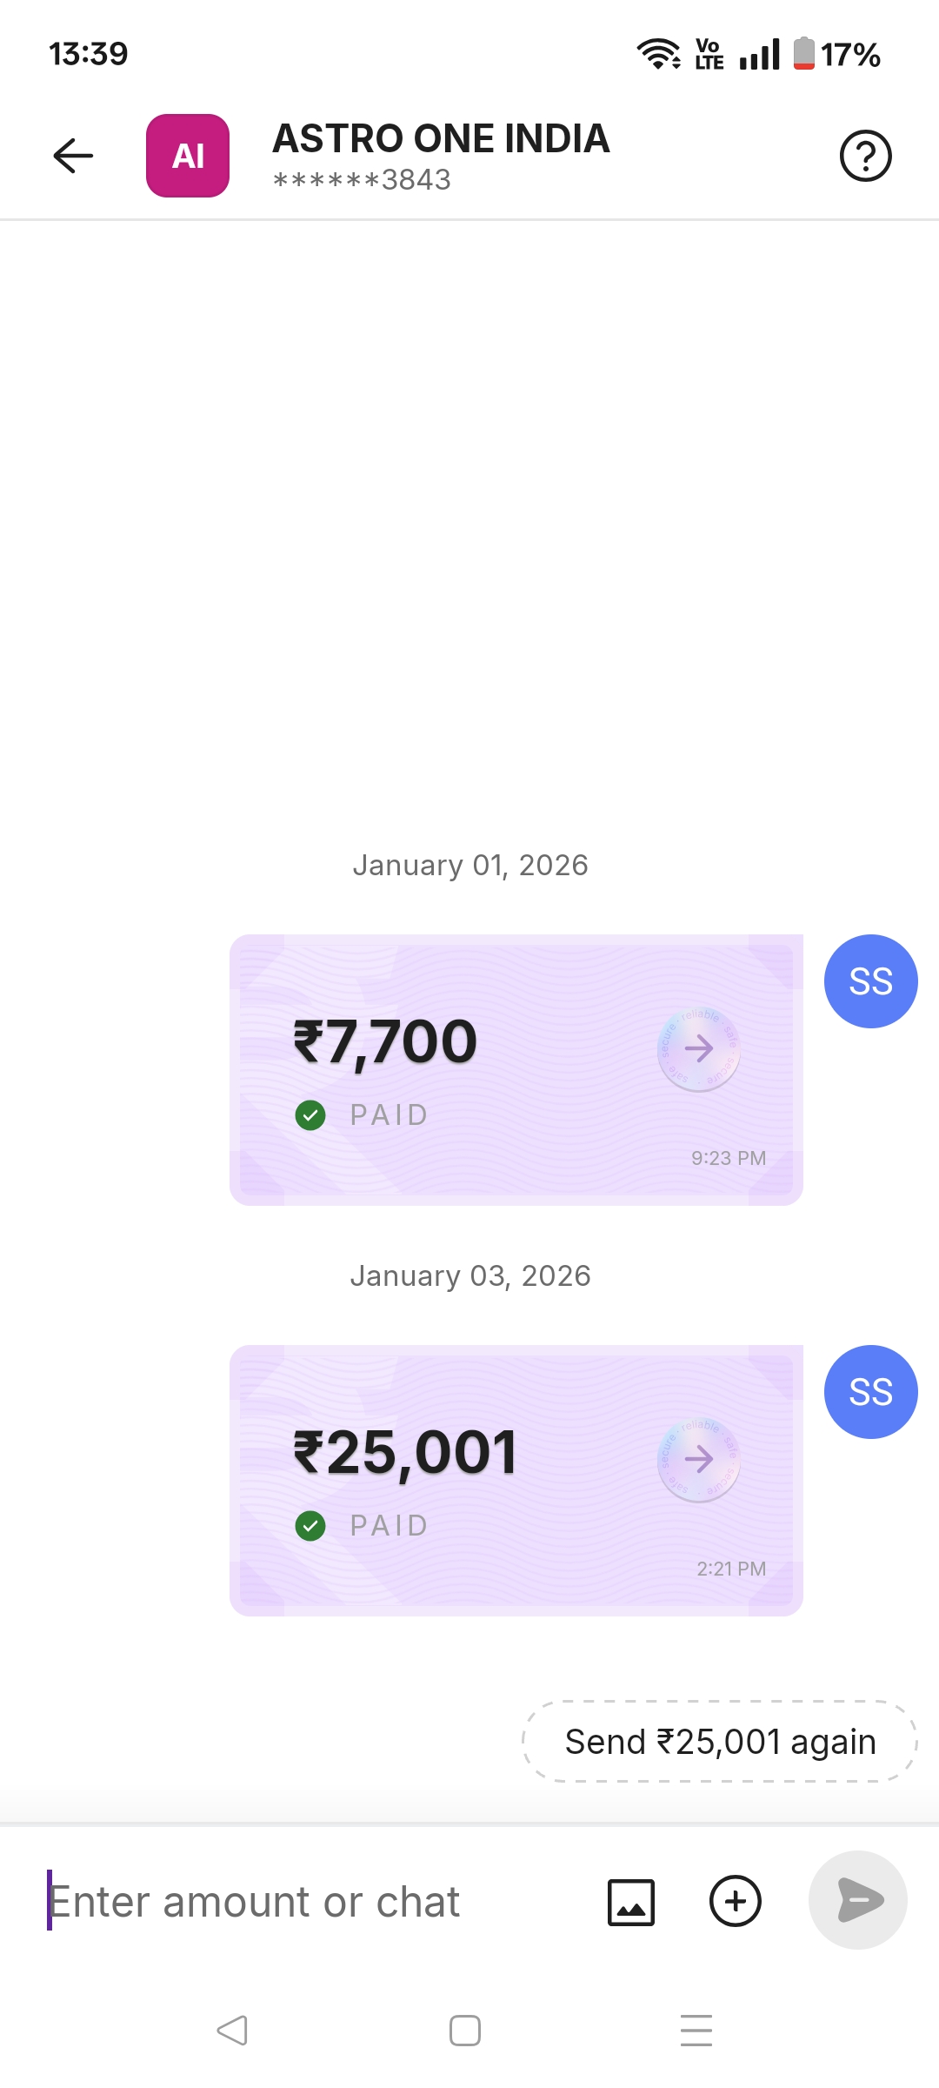Tap green PAID checkmark on ₹7,700 card
The width and height of the screenshot is (939, 2088).
click(x=310, y=1114)
